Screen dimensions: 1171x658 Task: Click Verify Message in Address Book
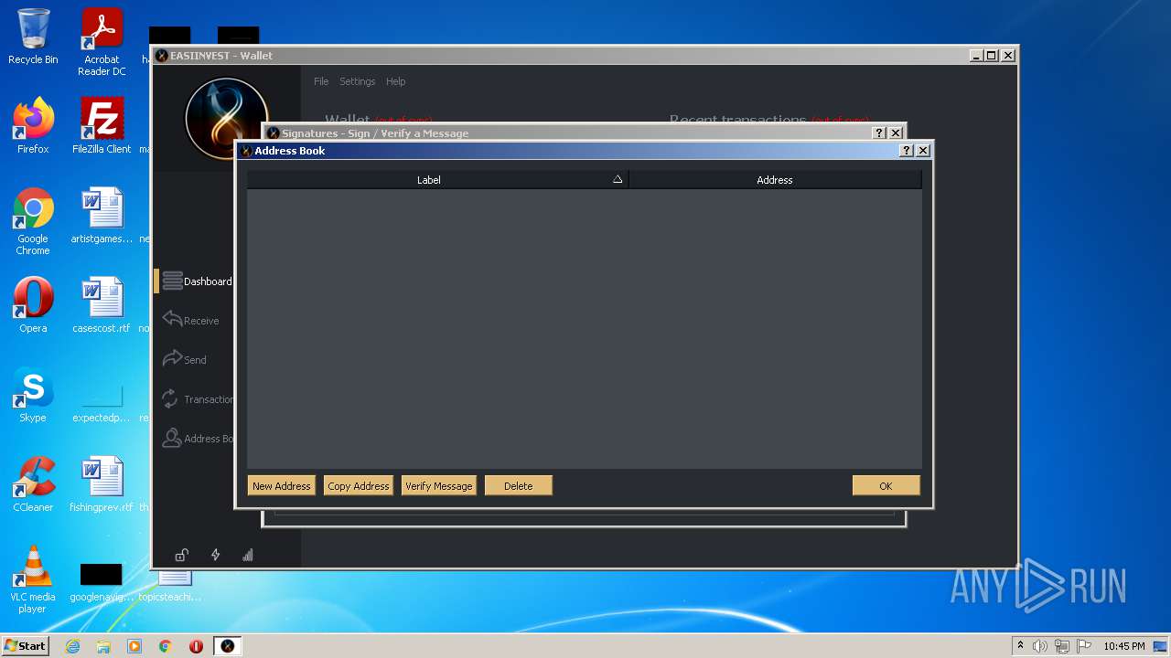(x=439, y=486)
